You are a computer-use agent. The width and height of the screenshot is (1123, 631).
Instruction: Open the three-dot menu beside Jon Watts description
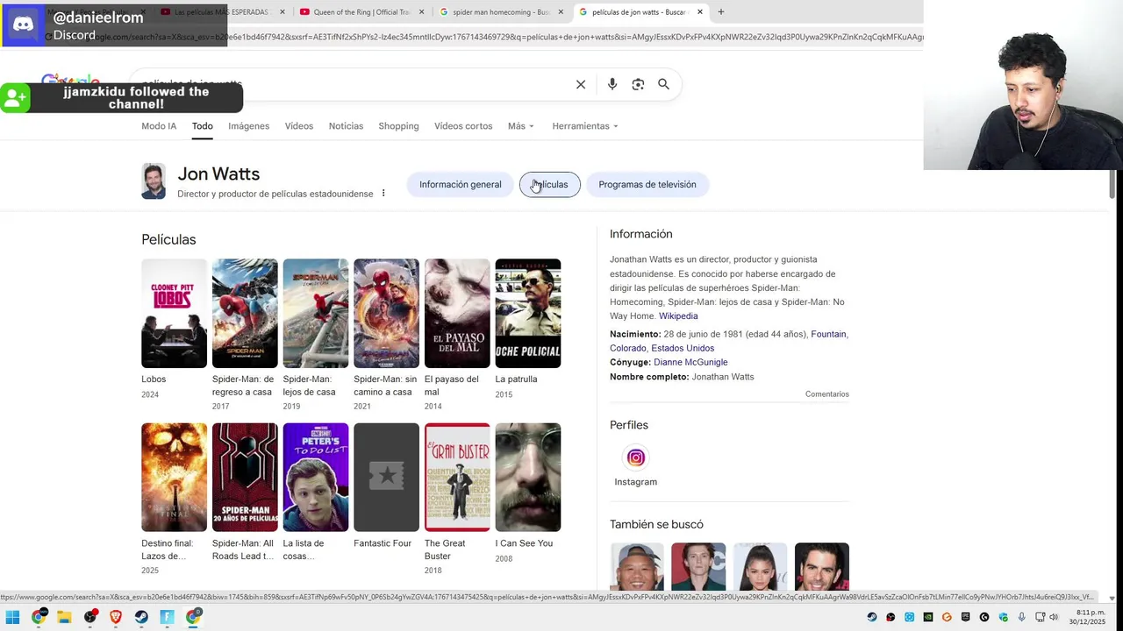(383, 193)
